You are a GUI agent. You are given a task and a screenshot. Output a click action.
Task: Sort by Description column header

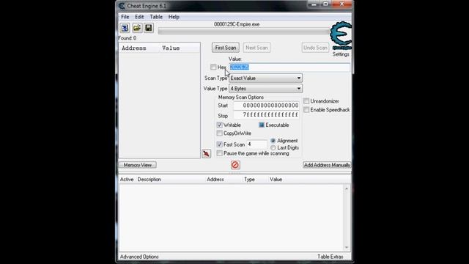tap(149, 179)
